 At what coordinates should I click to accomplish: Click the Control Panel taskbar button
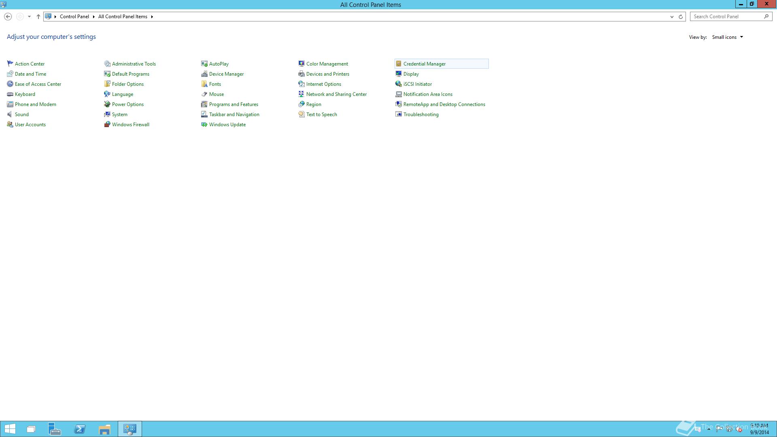click(130, 429)
